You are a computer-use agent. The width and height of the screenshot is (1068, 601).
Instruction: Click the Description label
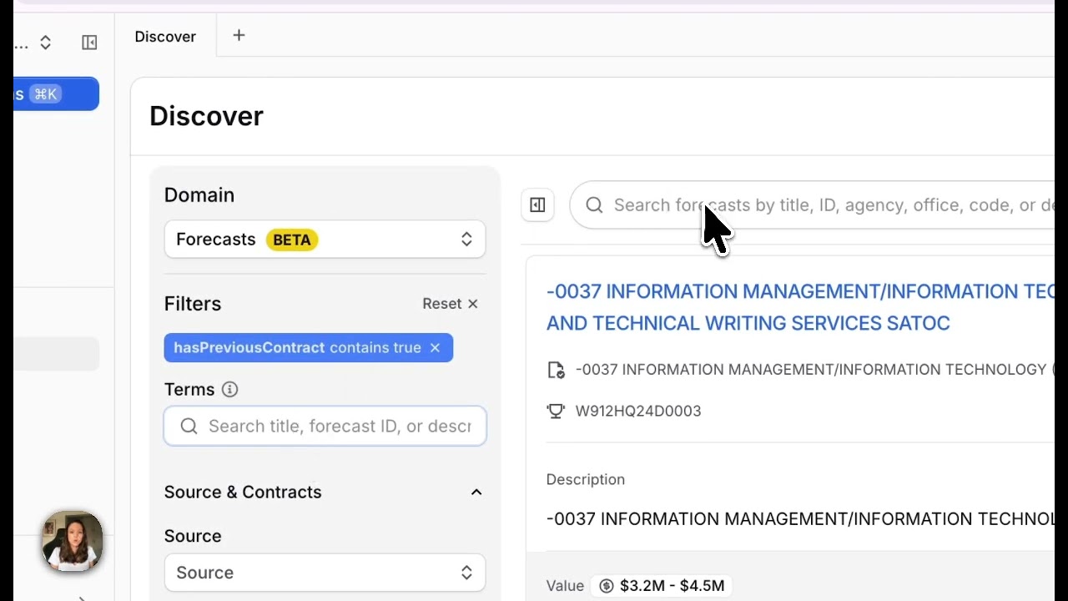[x=586, y=480]
